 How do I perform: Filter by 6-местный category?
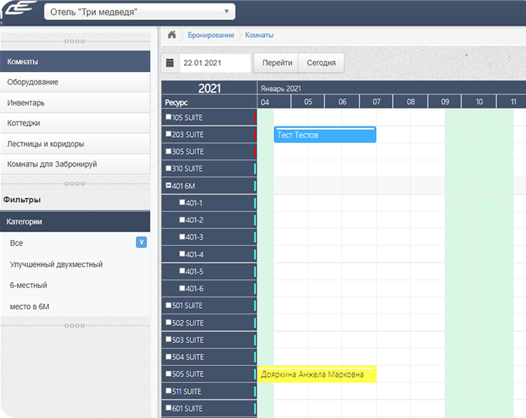point(75,285)
